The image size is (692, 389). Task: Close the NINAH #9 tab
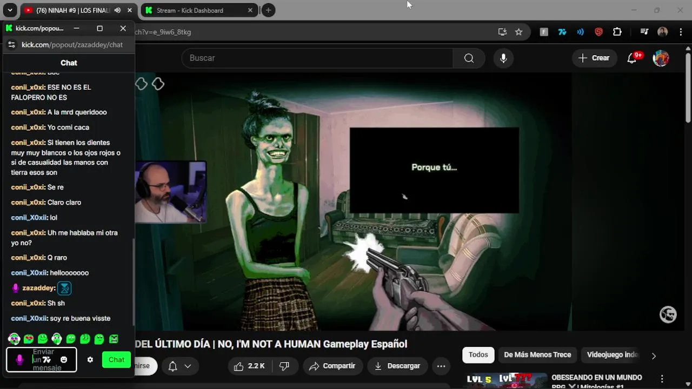[x=130, y=10]
